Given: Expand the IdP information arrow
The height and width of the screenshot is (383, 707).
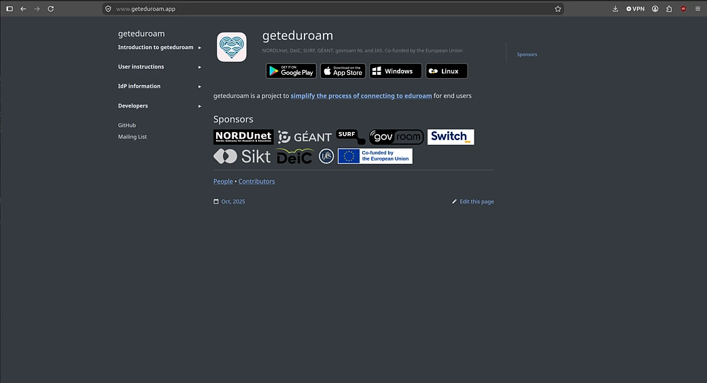Looking at the screenshot, I should [200, 86].
